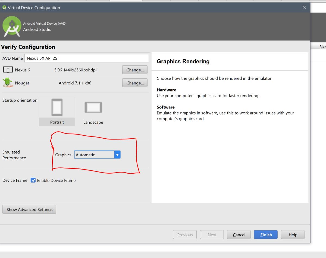Open the Graphics dropdown showing Automatic
The width and height of the screenshot is (326, 258).
tap(97, 155)
